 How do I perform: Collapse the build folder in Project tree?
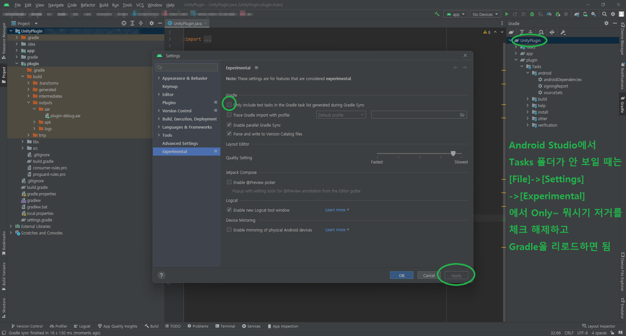(22, 77)
